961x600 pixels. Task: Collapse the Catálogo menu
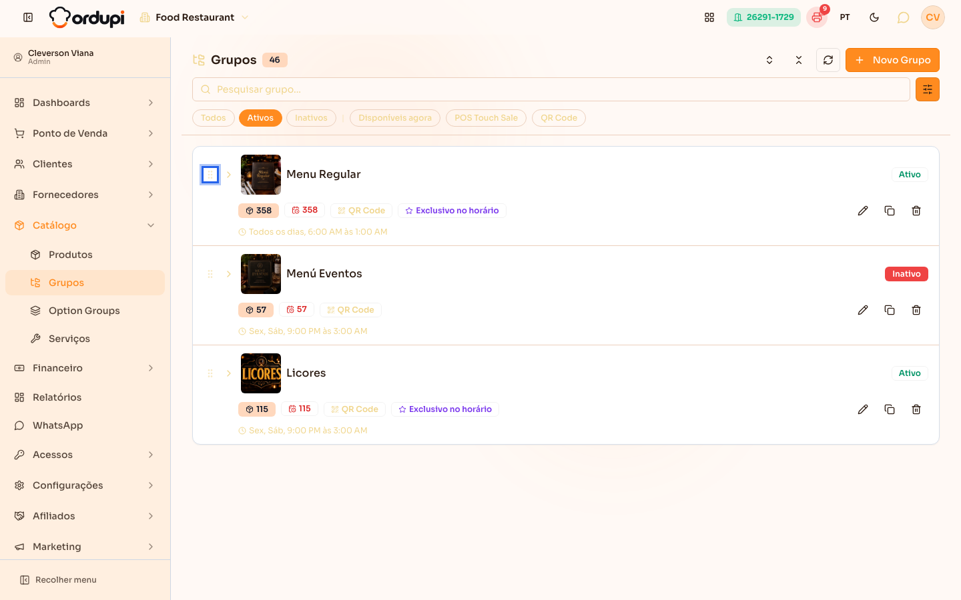85,225
